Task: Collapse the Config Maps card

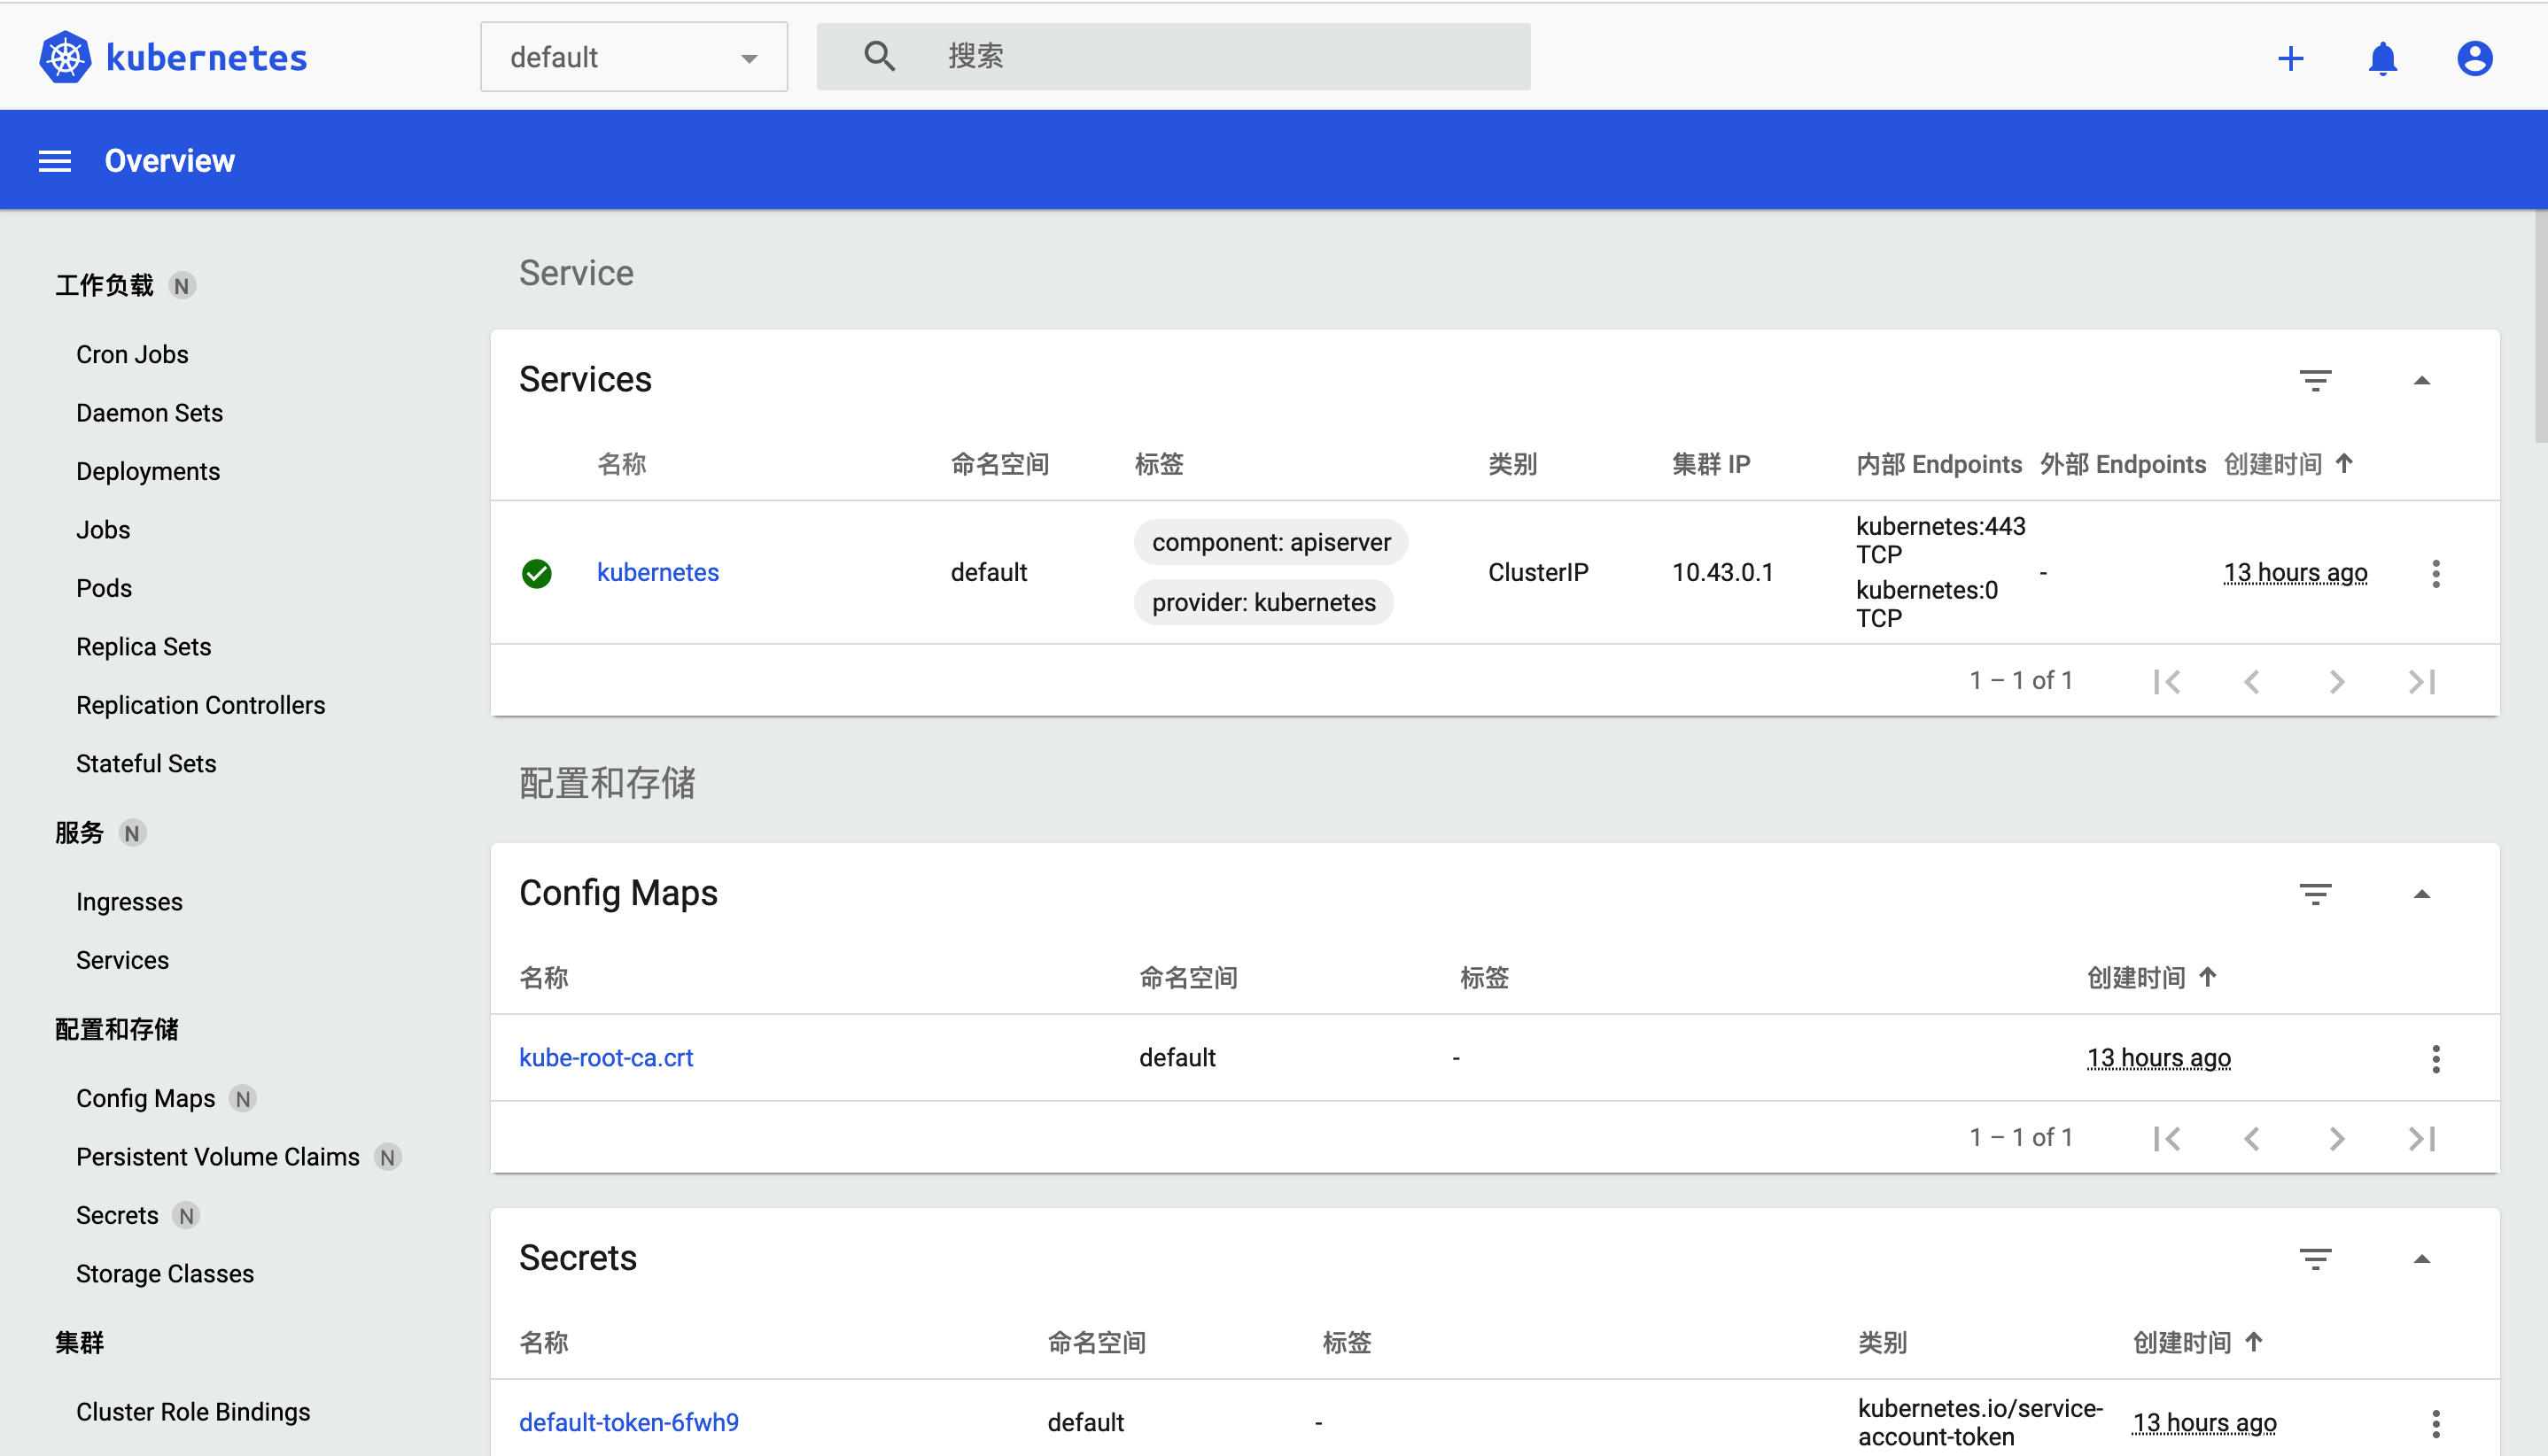Action: point(2421,894)
